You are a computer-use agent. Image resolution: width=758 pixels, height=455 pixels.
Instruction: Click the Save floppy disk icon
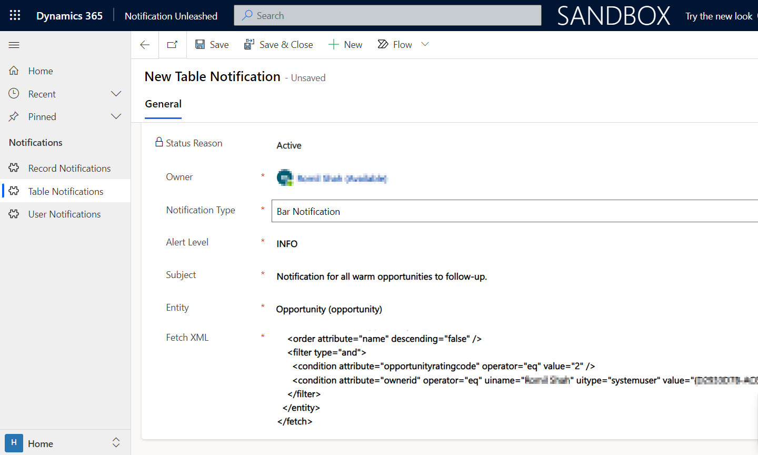click(200, 45)
